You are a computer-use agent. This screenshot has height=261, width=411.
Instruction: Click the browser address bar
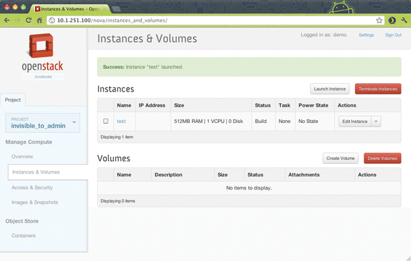coord(216,20)
